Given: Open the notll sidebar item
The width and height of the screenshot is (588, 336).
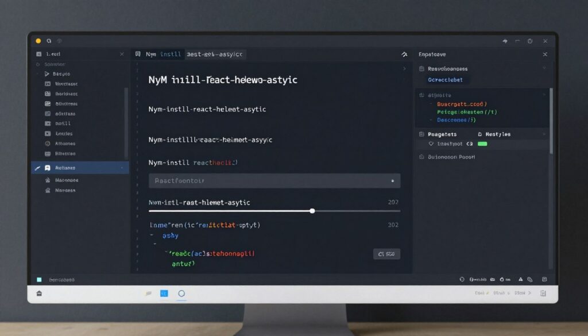Looking at the screenshot, I should click(63, 123).
